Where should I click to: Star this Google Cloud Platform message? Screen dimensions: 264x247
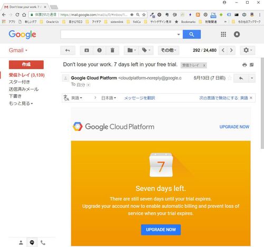[x=229, y=78]
